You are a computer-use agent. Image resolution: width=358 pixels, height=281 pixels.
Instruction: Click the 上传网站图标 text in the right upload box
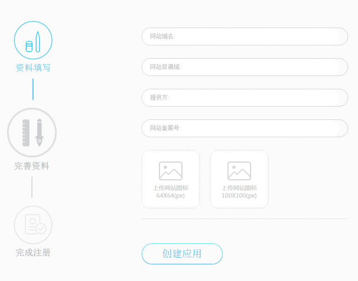tap(239, 188)
